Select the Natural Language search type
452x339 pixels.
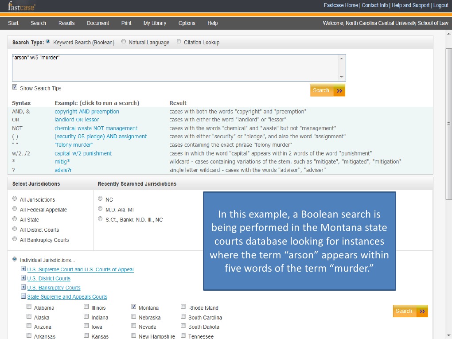coord(124,42)
